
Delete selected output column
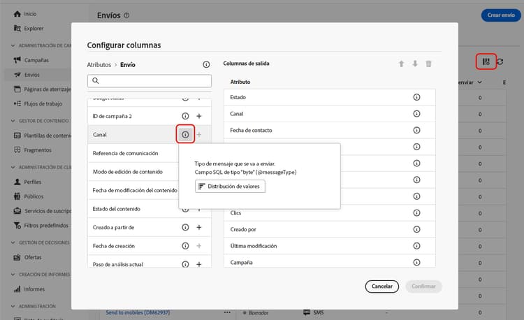tap(428, 64)
